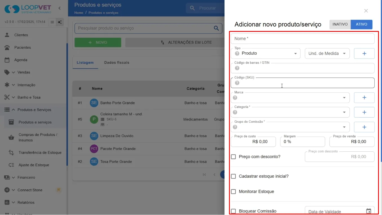Click the plus button next to Categoria
Image resolution: width=382 pixels, height=215 pixels.
point(364,112)
